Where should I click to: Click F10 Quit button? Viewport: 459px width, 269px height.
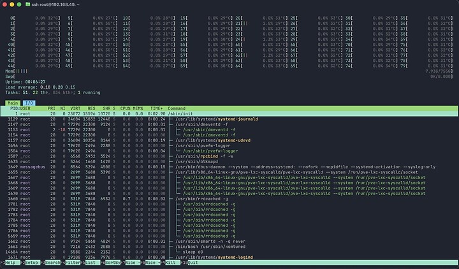pos(190,263)
